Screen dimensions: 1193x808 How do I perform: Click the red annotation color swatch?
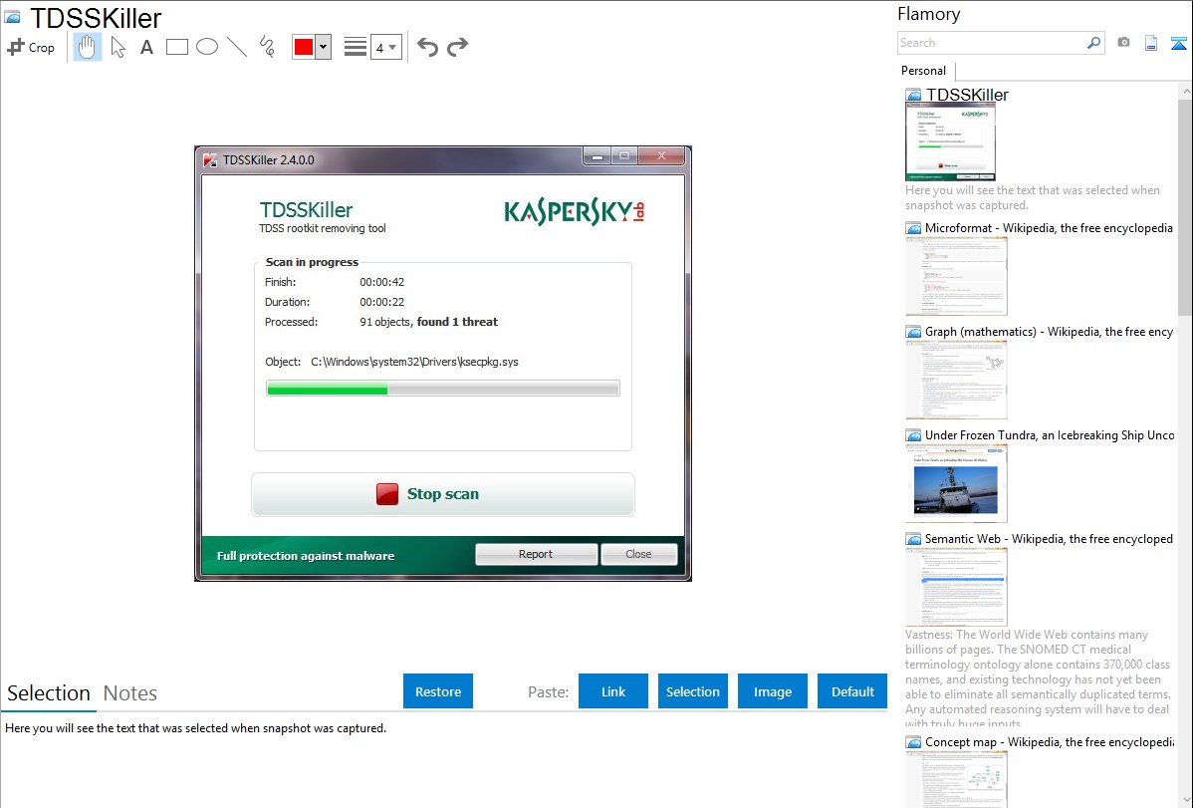[304, 47]
